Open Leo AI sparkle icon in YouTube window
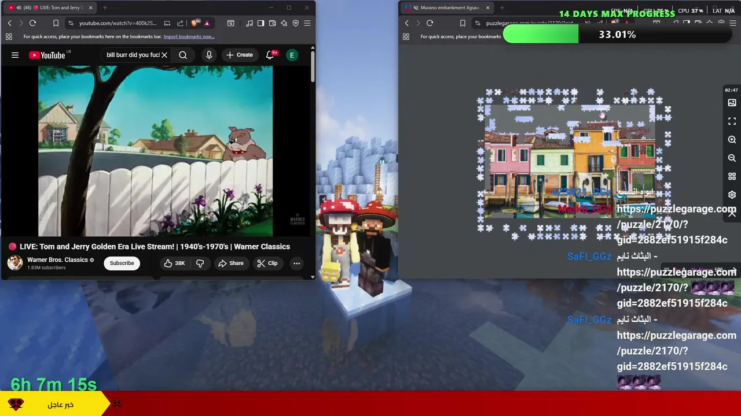This screenshot has width=741, height=416. point(284,23)
